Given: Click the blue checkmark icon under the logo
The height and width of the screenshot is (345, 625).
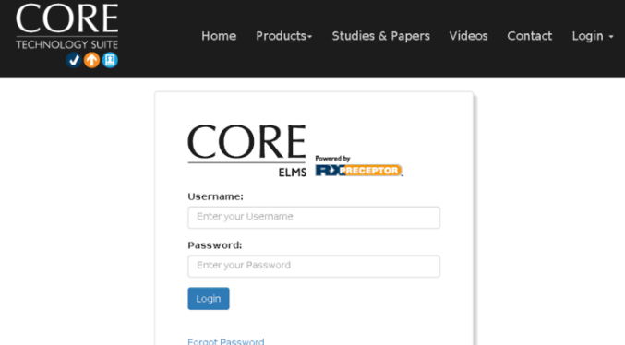Looking at the screenshot, I should click(x=73, y=60).
